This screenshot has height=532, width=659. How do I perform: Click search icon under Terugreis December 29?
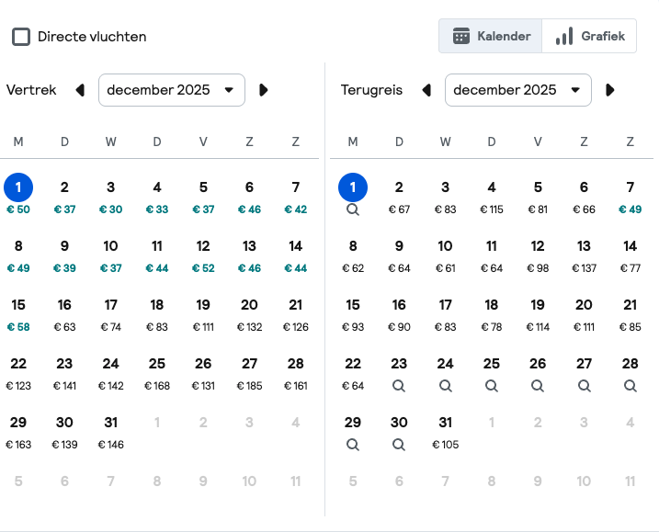(x=353, y=445)
